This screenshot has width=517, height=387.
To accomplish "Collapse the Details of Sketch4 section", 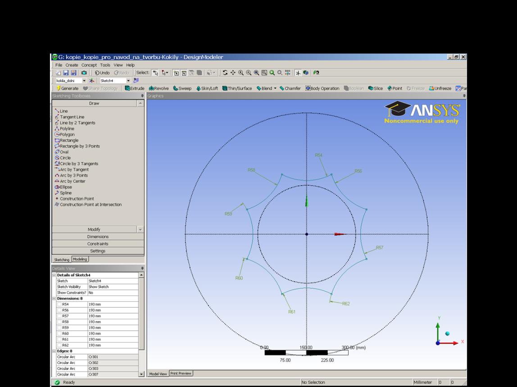I will click(x=54, y=275).
